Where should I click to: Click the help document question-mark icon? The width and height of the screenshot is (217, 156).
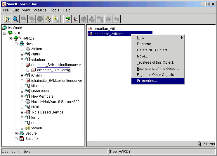click(x=56, y=19)
